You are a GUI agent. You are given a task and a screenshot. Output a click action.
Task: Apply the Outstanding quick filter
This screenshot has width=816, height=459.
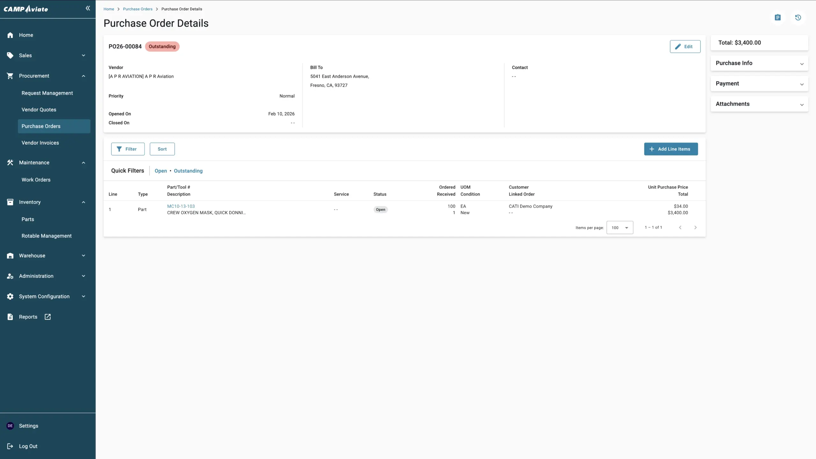click(x=188, y=171)
